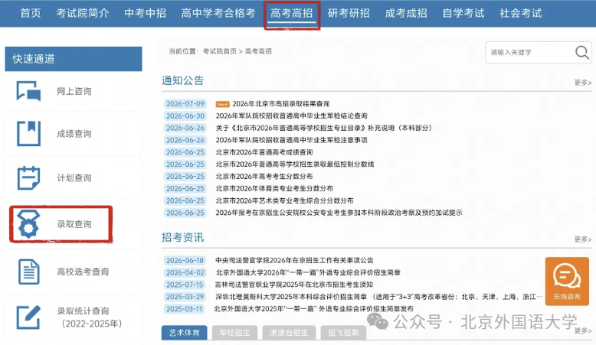Click the 2026-06-18 date badge
This screenshot has height=345, width=596.
pos(185,260)
